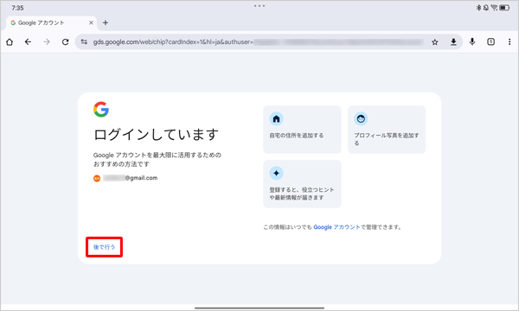Tap the 7:35 clock in status bar

click(x=17, y=8)
